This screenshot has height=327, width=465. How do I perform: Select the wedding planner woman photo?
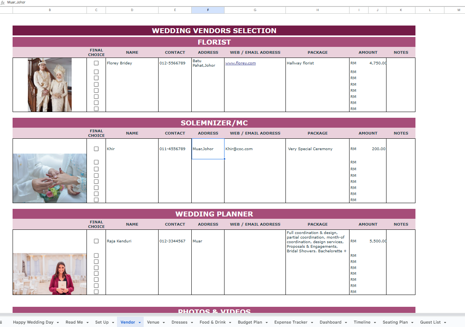coord(50,274)
